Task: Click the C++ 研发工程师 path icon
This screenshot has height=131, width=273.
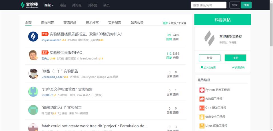Action: coord(202,108)
